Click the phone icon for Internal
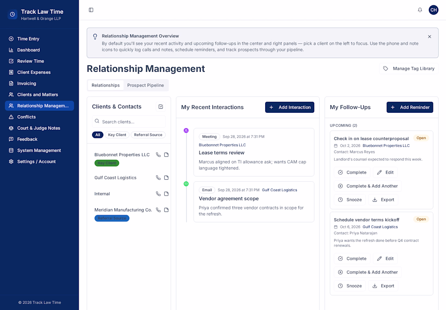 tap(159, 194)
